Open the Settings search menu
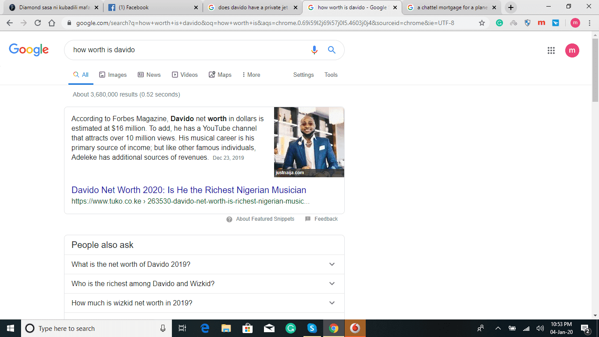The width and height of the screenshot is (599, 337). (x=303, y=75)
